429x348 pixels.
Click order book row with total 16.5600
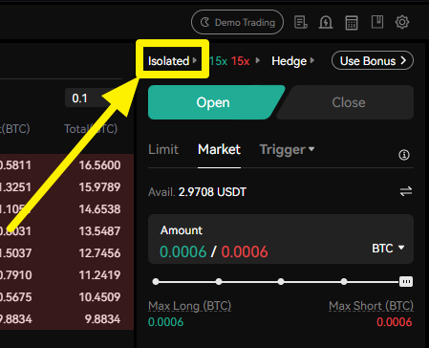(x=67, y=165)
